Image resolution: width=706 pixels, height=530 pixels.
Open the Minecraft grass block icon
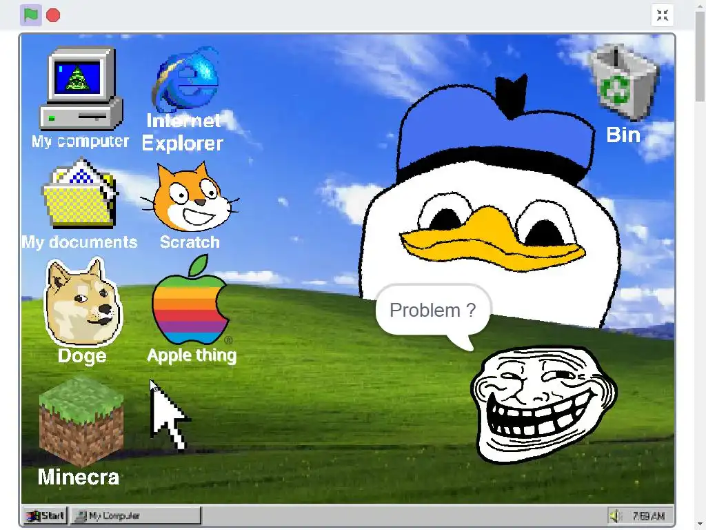pyautogui.click(x=81, y=422)
